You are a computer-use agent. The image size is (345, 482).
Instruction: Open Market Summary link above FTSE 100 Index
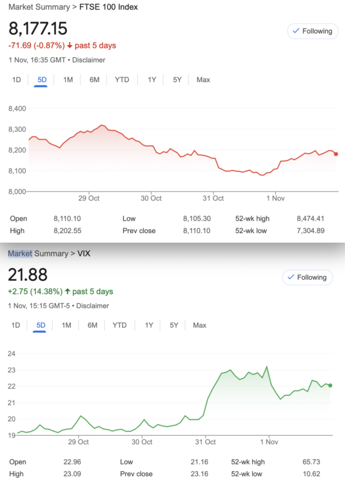coord(39,7)
